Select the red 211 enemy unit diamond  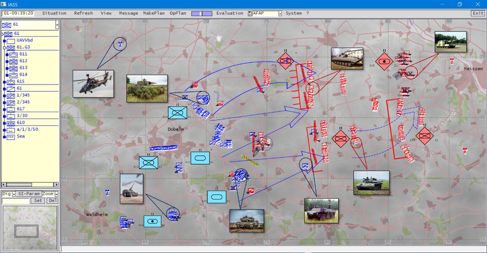point(286,61)
